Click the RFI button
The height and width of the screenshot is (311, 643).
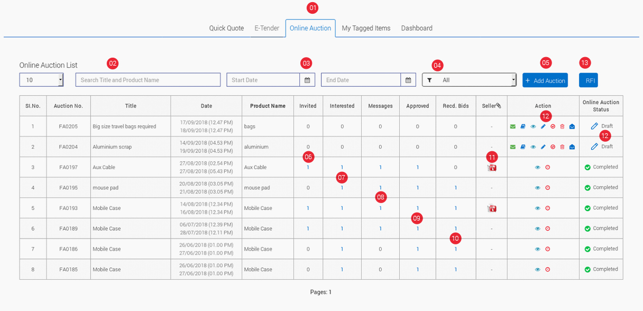589,80
